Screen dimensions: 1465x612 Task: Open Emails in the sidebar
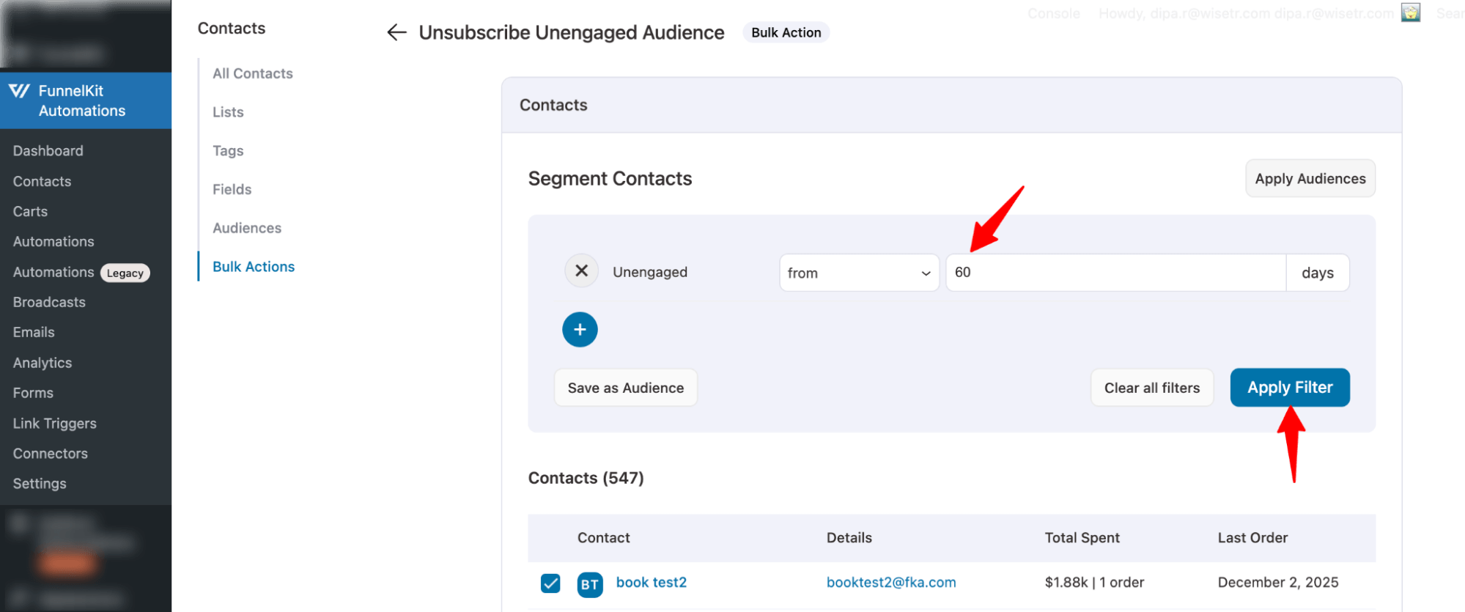(x=34, y=332)
